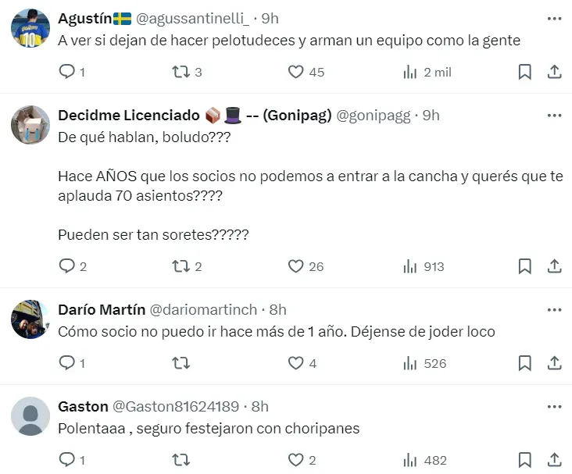572x474 pixels.
Task: Like the Decidme Licenciado tweet with 26 likes
Action: 295,266
